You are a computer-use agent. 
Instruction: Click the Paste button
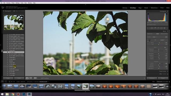[x=19, y=78]
